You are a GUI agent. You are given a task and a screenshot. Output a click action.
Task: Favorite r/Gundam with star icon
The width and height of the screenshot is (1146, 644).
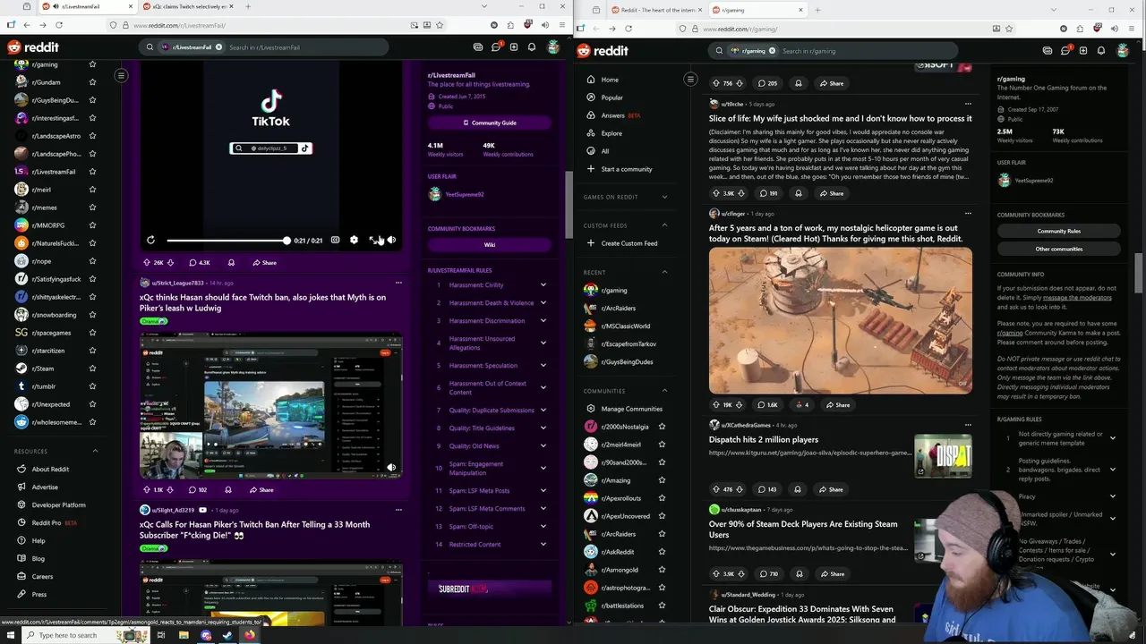[92, 82]
